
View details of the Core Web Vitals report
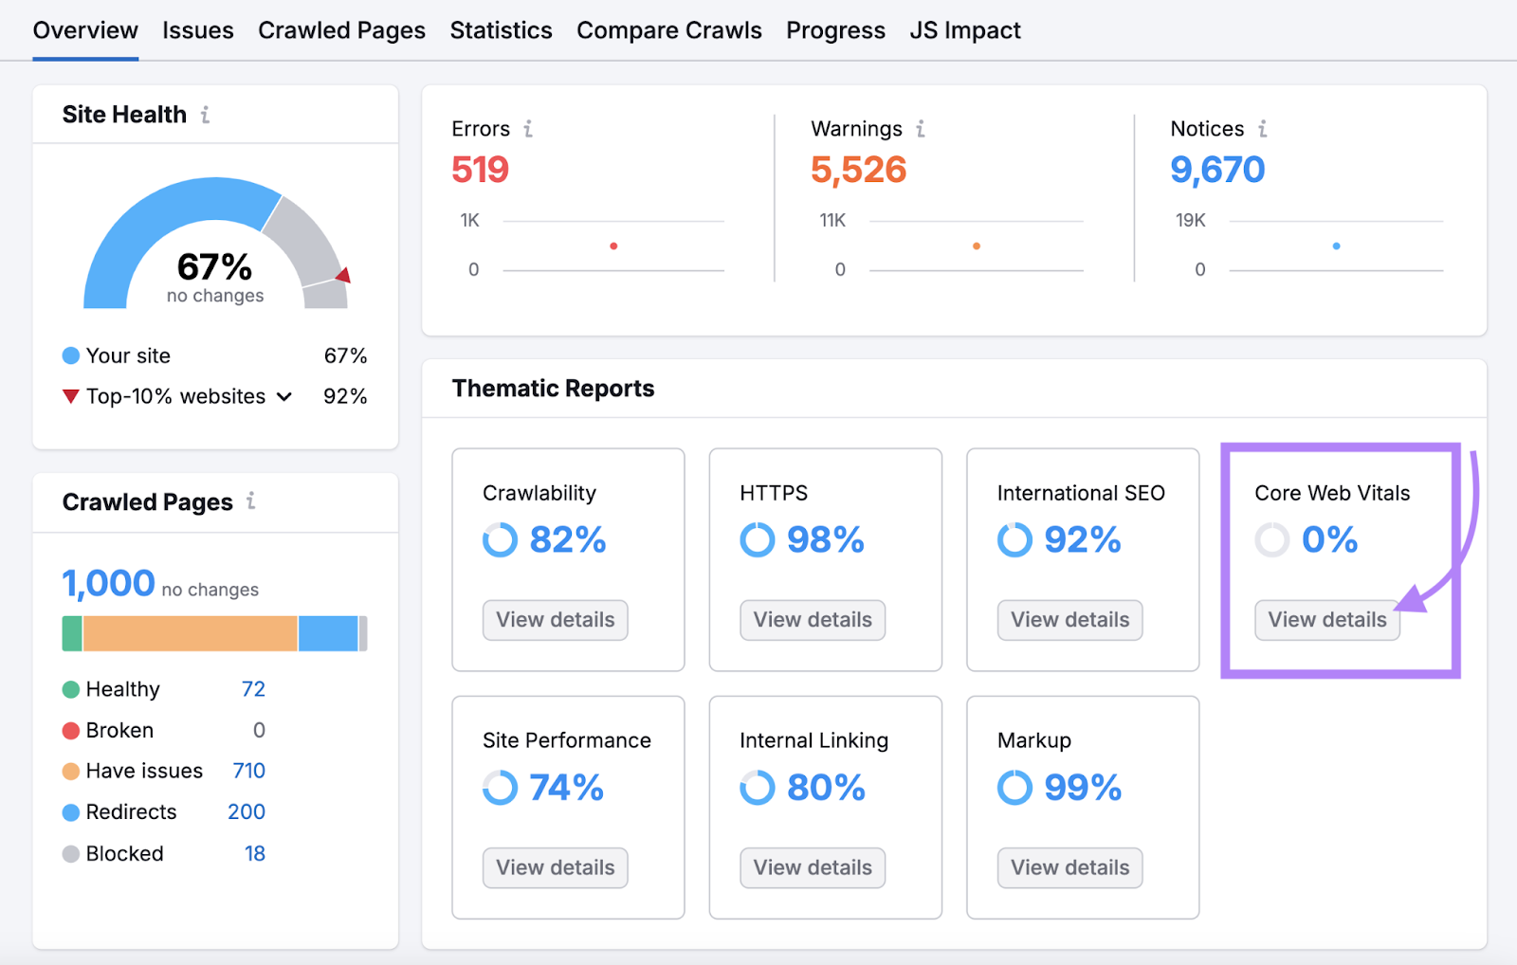(x=1326, y=619)
